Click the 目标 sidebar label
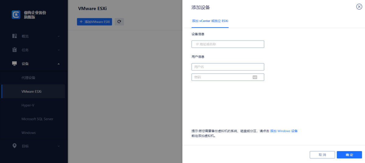Image resolution: width=365 pixels, height=163 pixels. [x=25, y=146]
